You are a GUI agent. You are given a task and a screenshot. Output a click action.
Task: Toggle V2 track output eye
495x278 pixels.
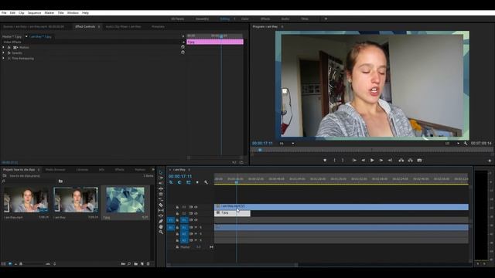(x=196, y=213)
